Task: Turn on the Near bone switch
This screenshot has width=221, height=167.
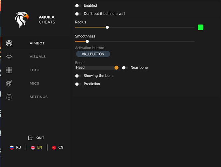Action: [x=125, y=68]
